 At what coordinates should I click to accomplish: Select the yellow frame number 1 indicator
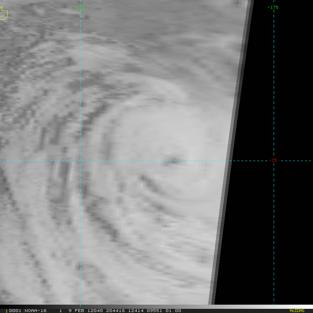tap(6, 311)
